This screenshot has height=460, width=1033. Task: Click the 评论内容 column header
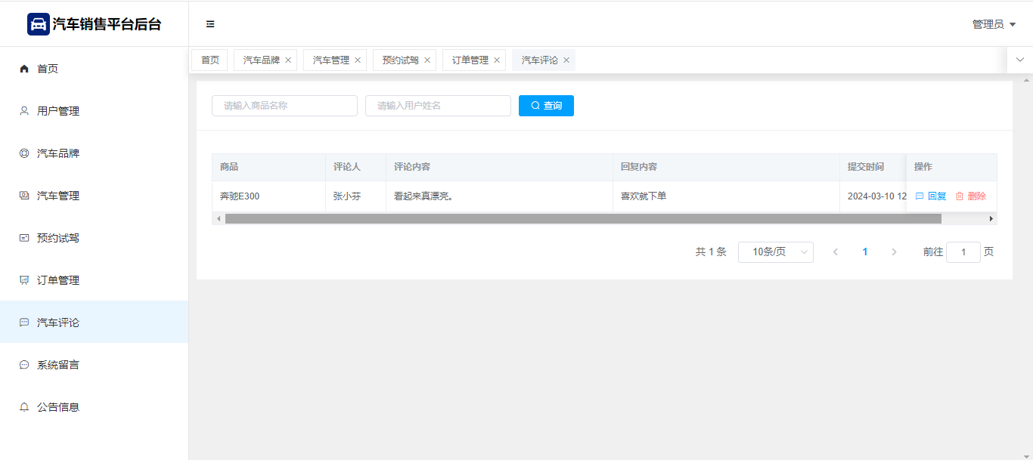(499, 167)
